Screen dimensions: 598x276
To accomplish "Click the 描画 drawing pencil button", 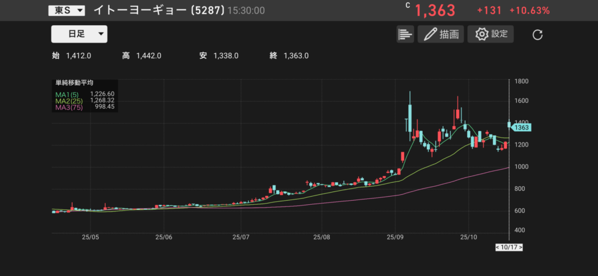I will click(x=440, y=34).
